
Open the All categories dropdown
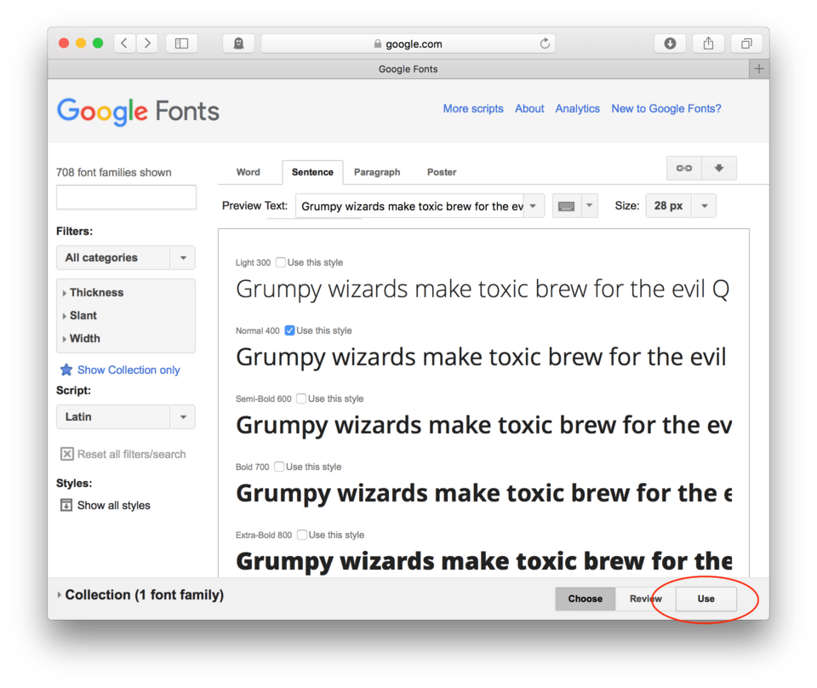pyautogui.click(x=126, y=257)
